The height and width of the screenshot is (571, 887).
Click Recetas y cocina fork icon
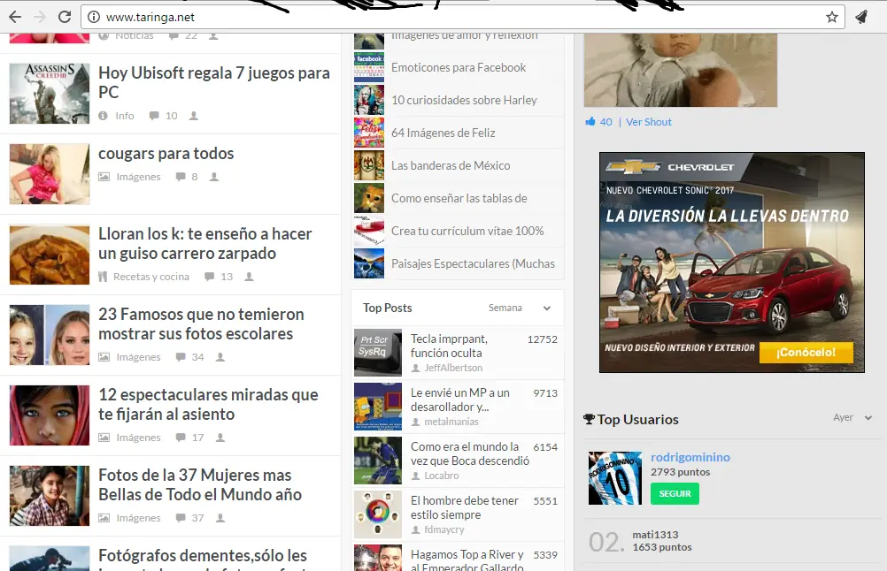[103, 277]
